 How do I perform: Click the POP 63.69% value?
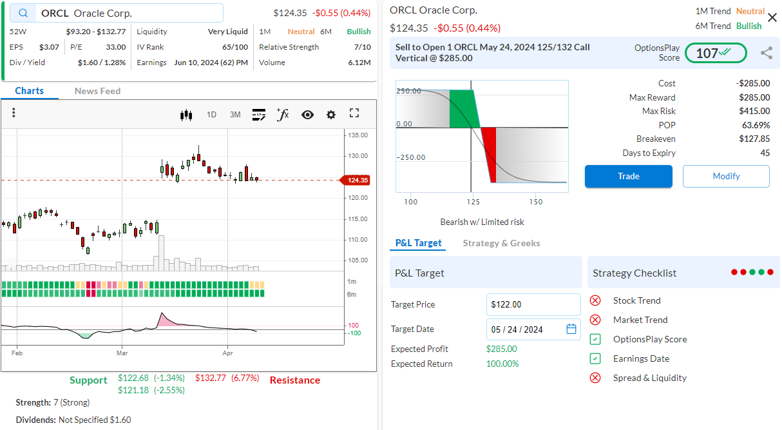(756, 125)
